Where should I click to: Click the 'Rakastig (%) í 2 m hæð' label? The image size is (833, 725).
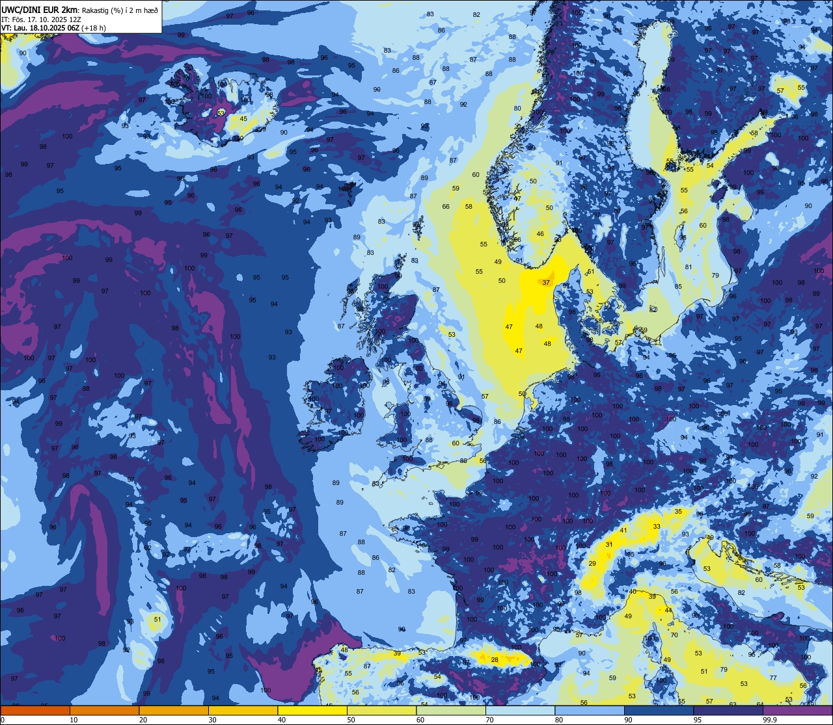point(120,10)
